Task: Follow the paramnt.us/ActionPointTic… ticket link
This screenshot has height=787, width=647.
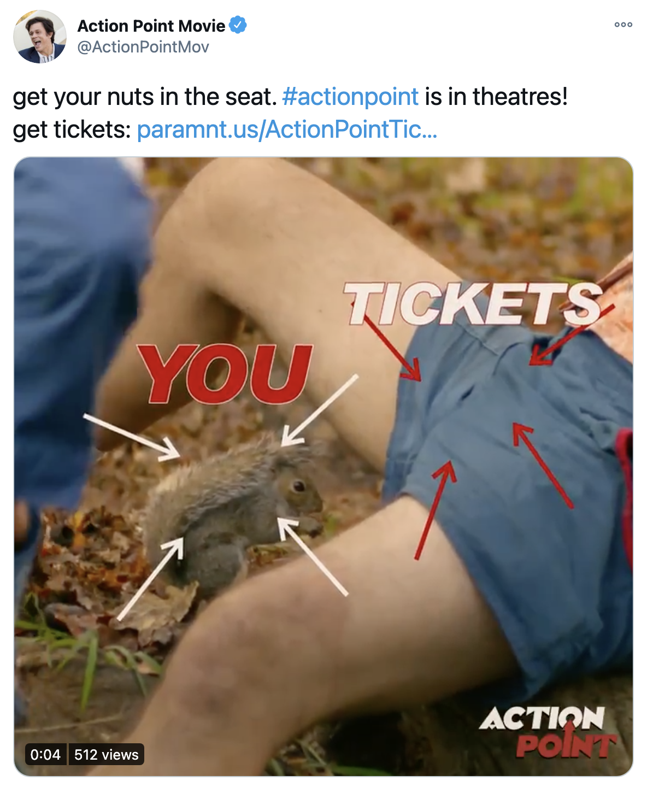Action: pyautogui.click(x=287, y=130)
